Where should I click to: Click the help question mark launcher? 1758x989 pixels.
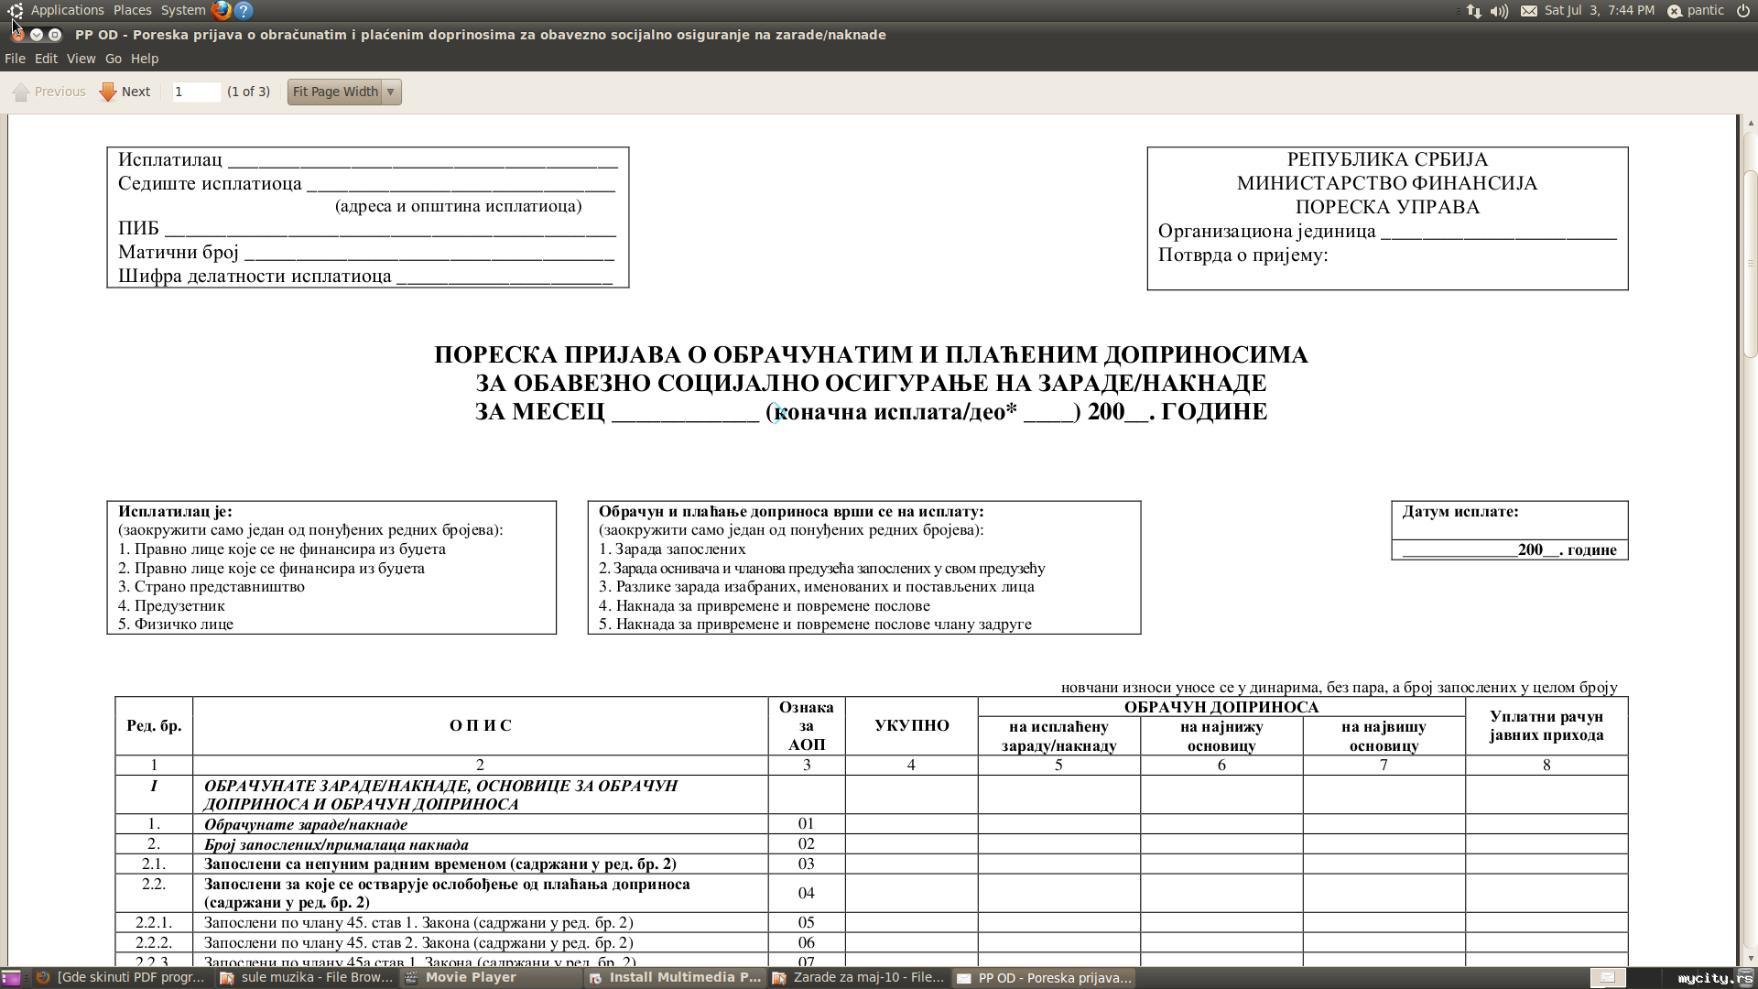point(244,10)
